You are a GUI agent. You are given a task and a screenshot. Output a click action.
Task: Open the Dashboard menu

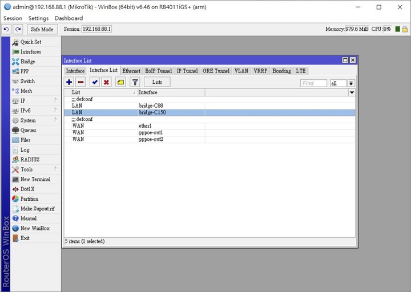[x=68, y=18]
